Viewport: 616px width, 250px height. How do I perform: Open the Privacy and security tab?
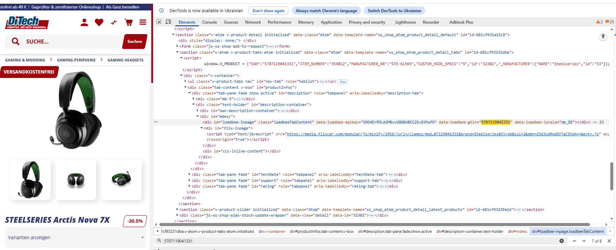[367, 22]
